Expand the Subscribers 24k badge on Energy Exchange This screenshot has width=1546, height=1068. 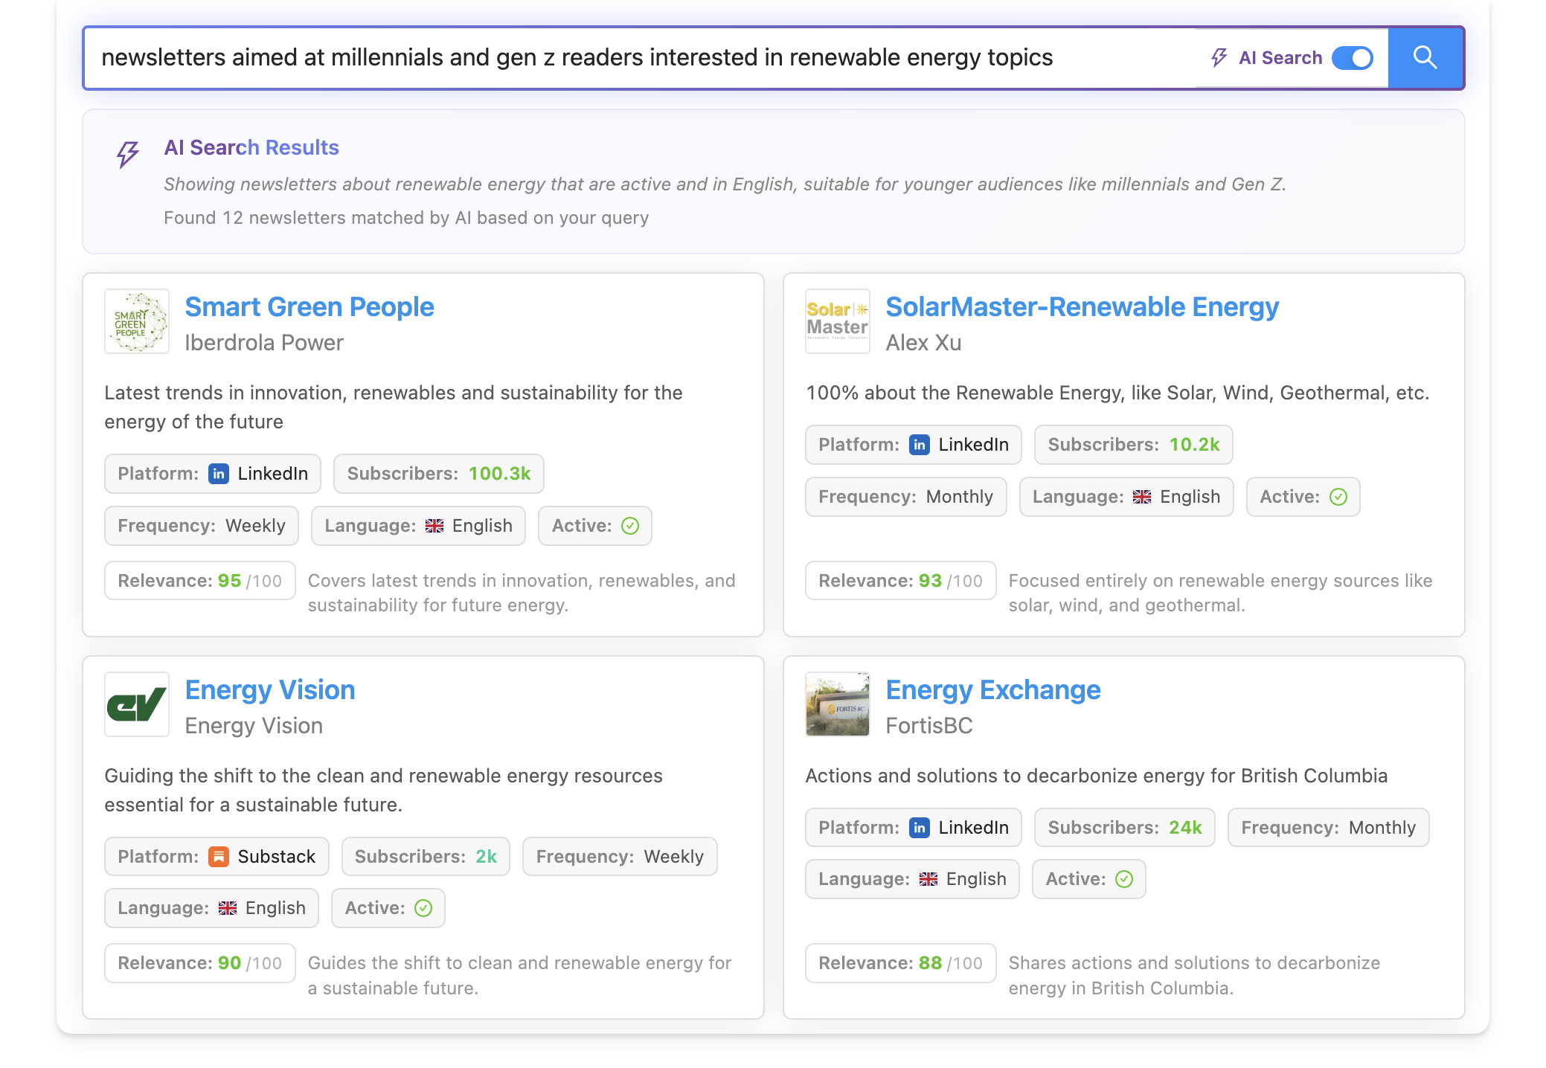point(1124,827)
